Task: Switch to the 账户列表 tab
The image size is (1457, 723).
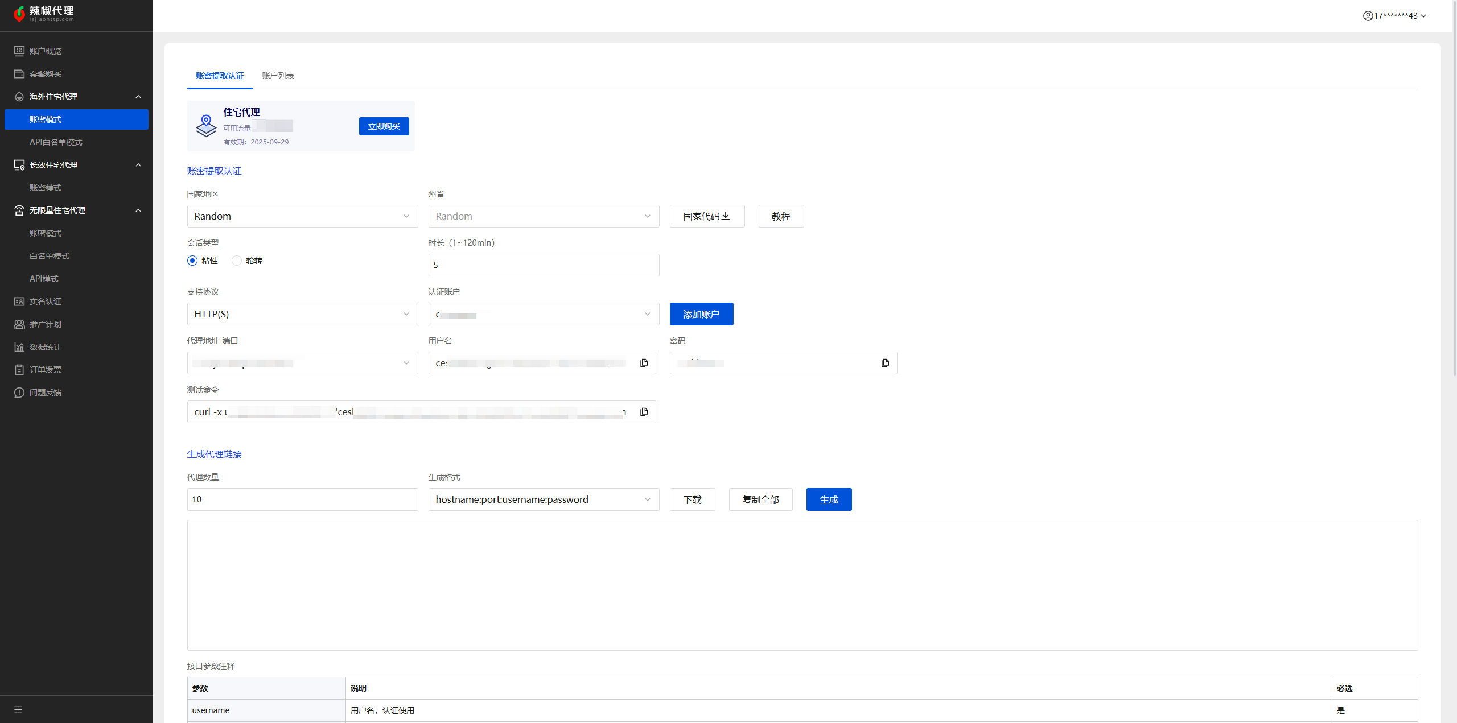Action: 278,76
